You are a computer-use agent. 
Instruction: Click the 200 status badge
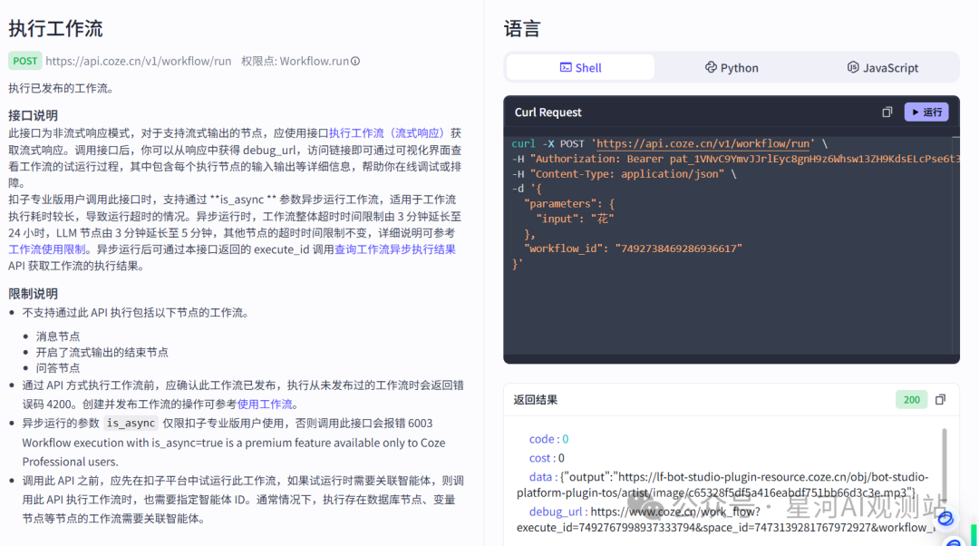tap(912, 400)
